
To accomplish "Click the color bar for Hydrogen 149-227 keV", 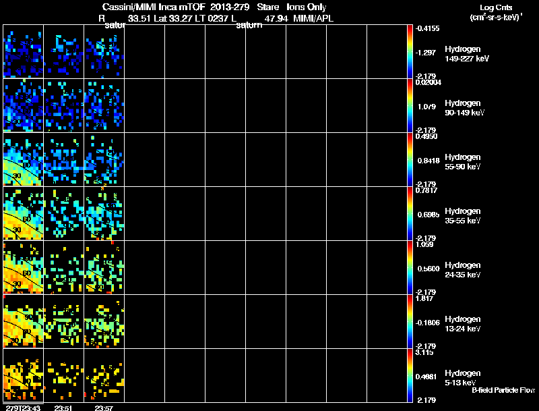I will [x=410, y=51].
